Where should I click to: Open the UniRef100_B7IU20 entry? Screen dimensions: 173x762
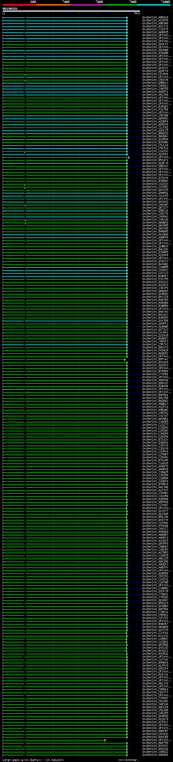click(x=155, y=440)
